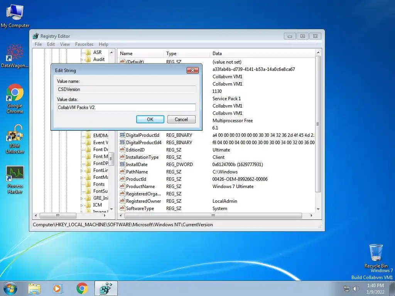Open Chrome from the taskbar
The height and width of the screenshot is (296, 395).
click(x=82, y=288)
